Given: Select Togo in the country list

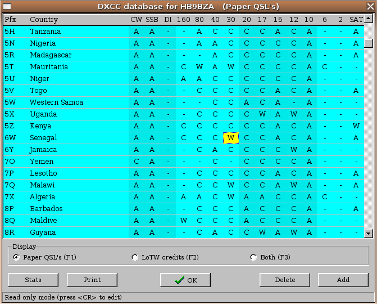Looking at the screenshot, I should click(x=38, y=90).
